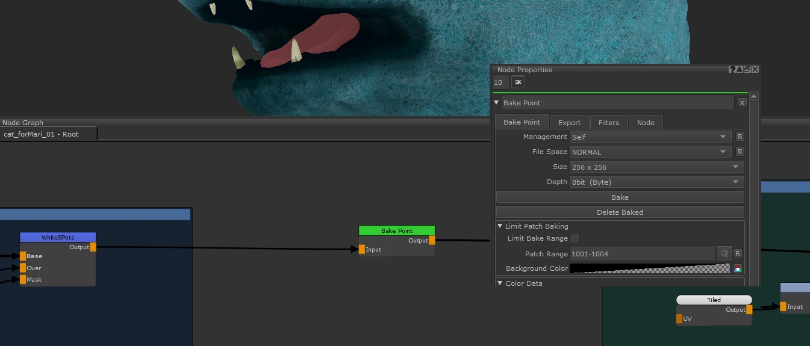Screen dimensions: 810x346
Task: Click the clear all properties icon
Action: [518, 82]
